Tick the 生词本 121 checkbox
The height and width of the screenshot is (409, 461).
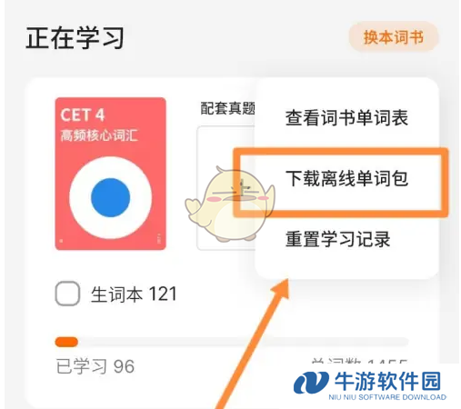click(67, 294)
